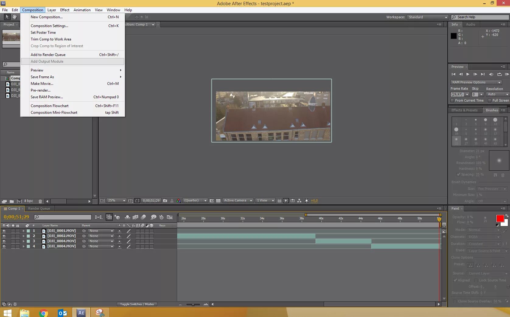Click the composition flowchart icon in the viewer
Image resolution: width=510 pixels, height=317 pixels.
299,201
